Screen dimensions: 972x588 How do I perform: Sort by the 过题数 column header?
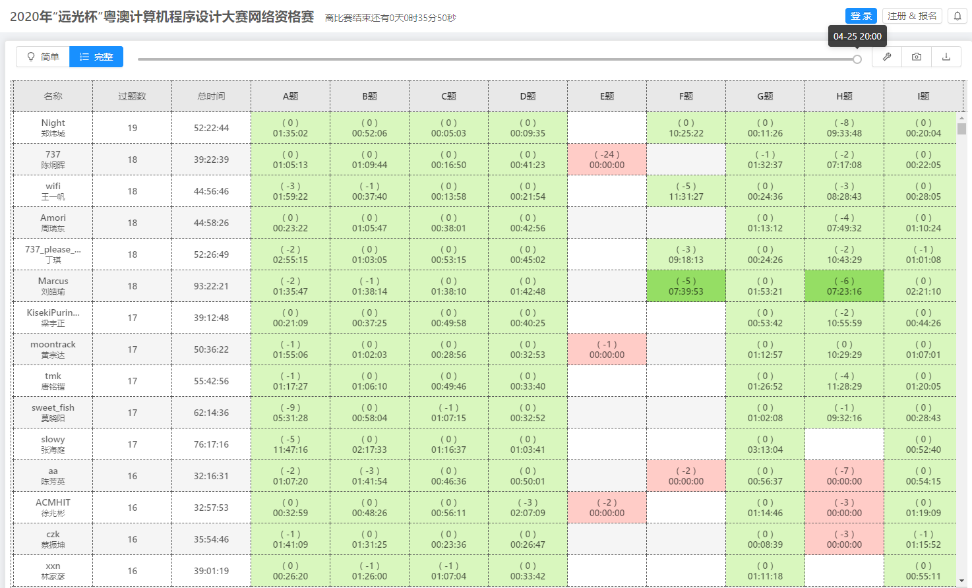tap(132, 96)
